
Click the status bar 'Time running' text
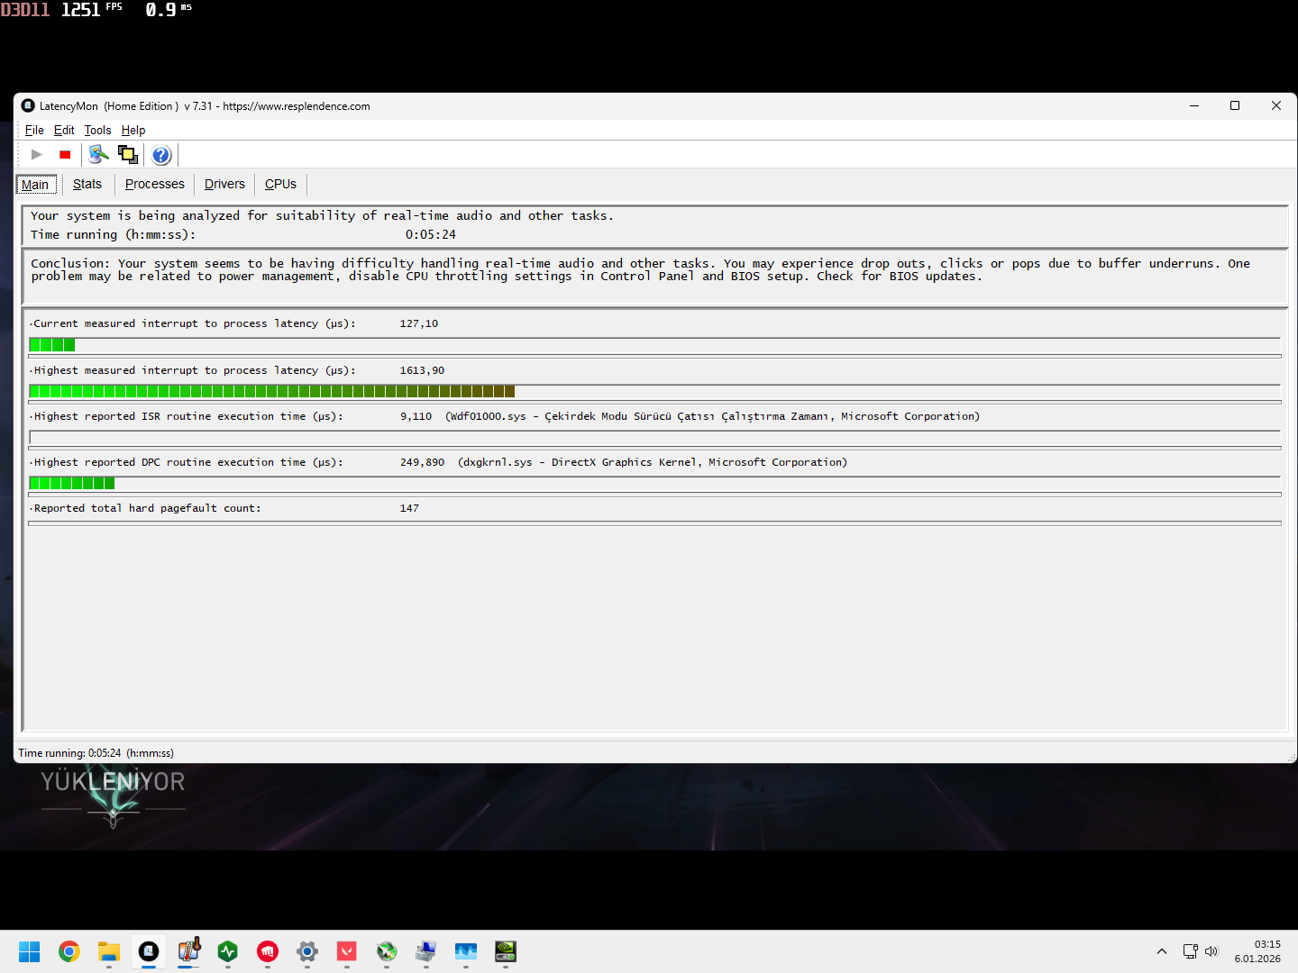[96, 753]
